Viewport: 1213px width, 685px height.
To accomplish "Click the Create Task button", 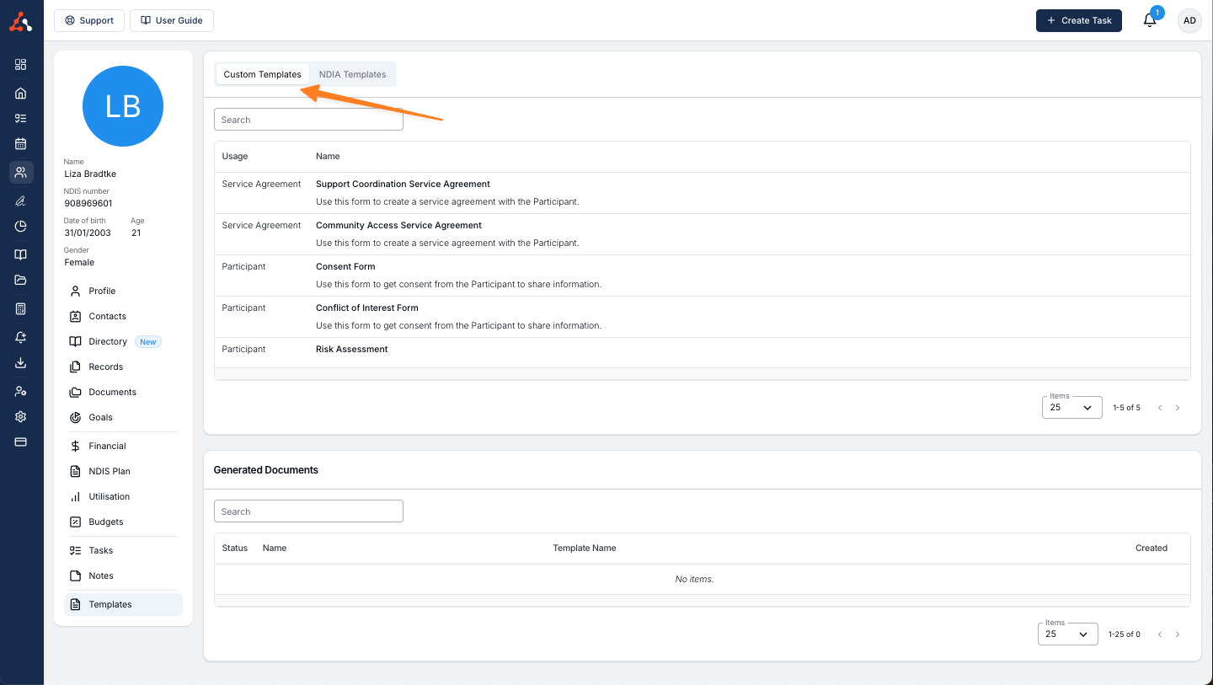I will [x=1078, y=21].
